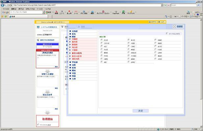Click the ログアウト button in yellow bar
The width and height of the screenshot is (203, 131).
(153, 22)
